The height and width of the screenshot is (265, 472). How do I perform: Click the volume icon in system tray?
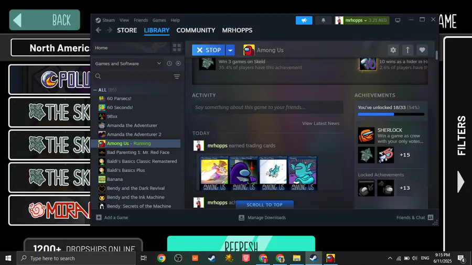point(414,258)
